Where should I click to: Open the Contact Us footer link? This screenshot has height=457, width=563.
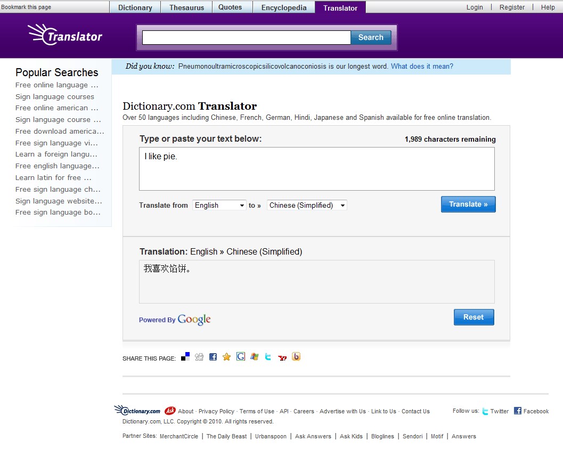click(x=415, y=411)
